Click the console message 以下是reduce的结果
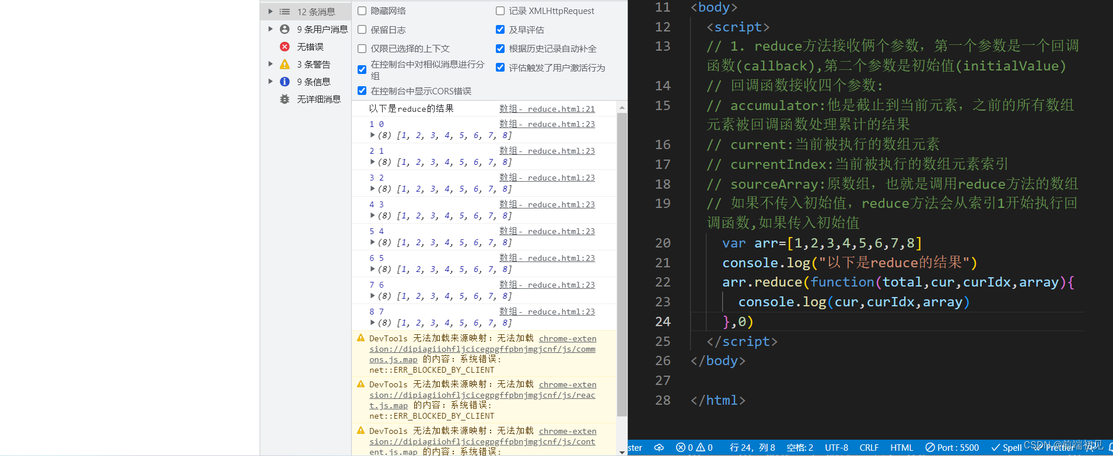Screen dimensions: 1113x456 point(411,109)
